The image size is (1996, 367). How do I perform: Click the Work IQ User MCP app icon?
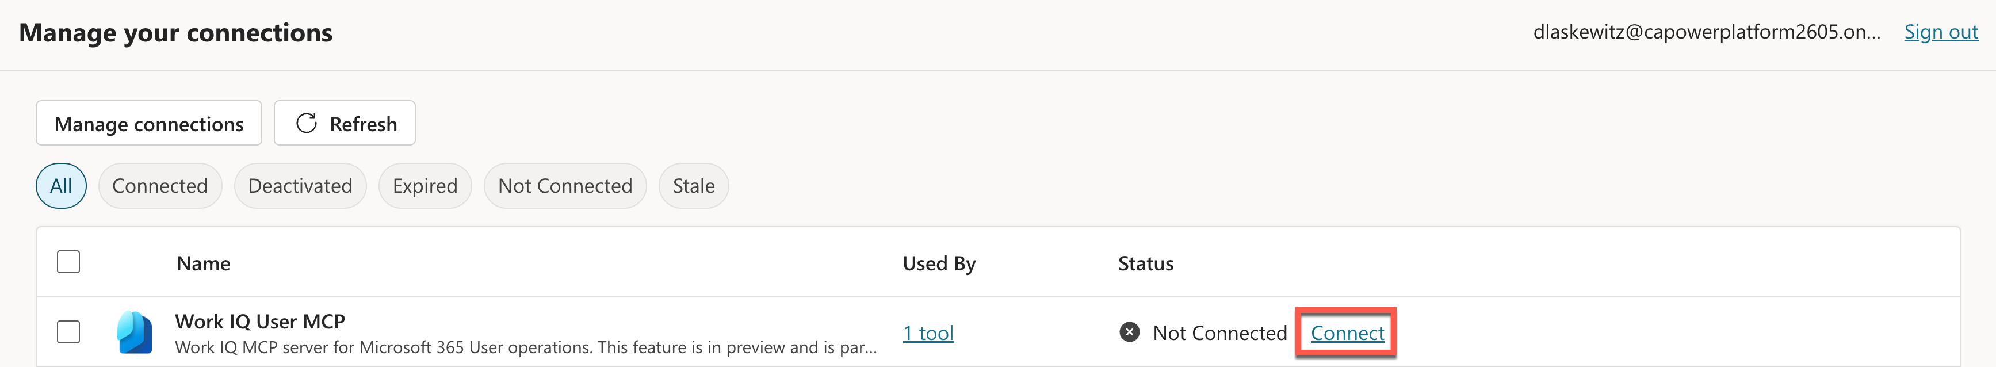tap(136, 333)
